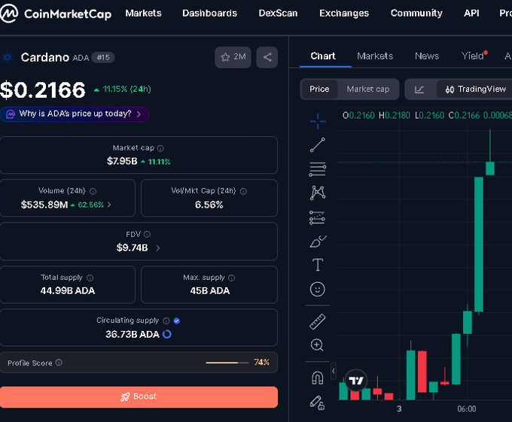Switch to the Yield tab
Viewport: 512px width, 422px height.
pyautogui.click(x=473, y=56)
